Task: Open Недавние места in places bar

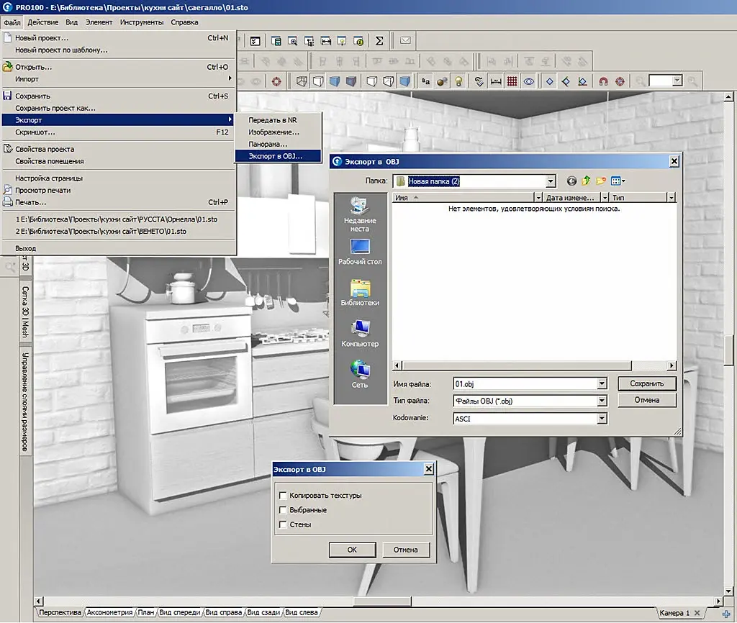Action: 360,214
